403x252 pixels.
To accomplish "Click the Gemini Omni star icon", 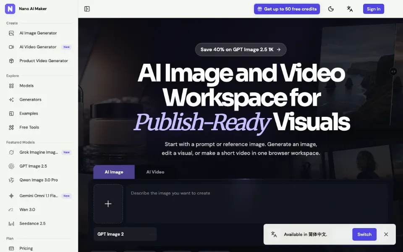I will point(11,196).
